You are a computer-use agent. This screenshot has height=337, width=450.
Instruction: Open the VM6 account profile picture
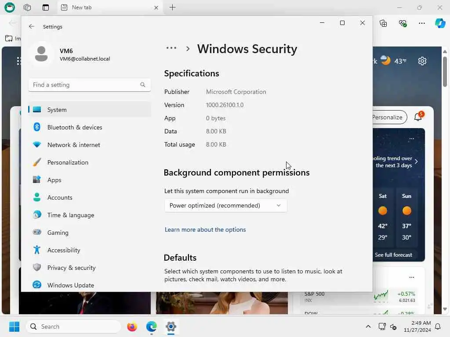(x=41, y=54)
